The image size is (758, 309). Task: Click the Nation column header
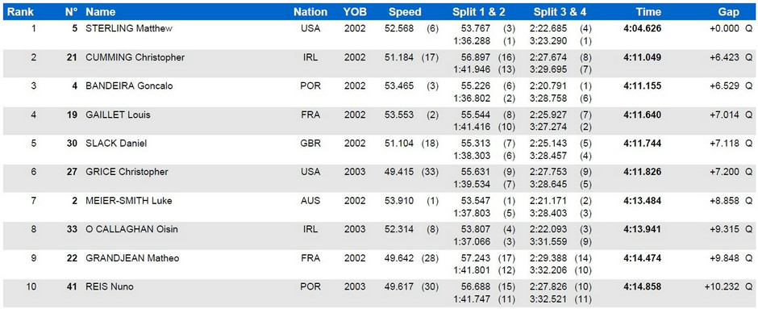(x=310, y=12)
